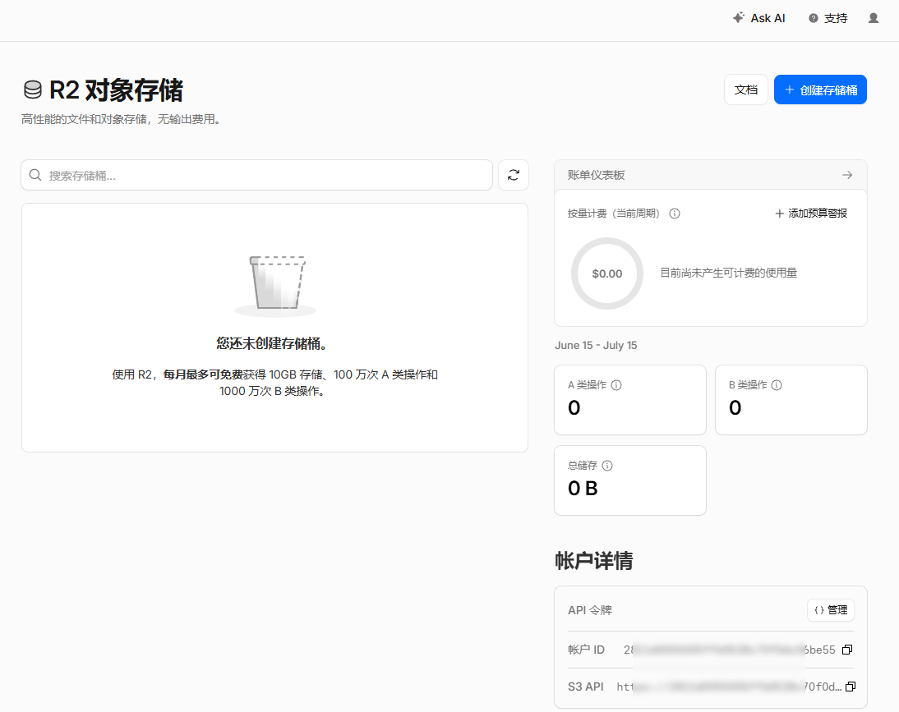Open the user account profile icon
The image size is (899, 712).
pyautogui.click(x=874, y=18)
